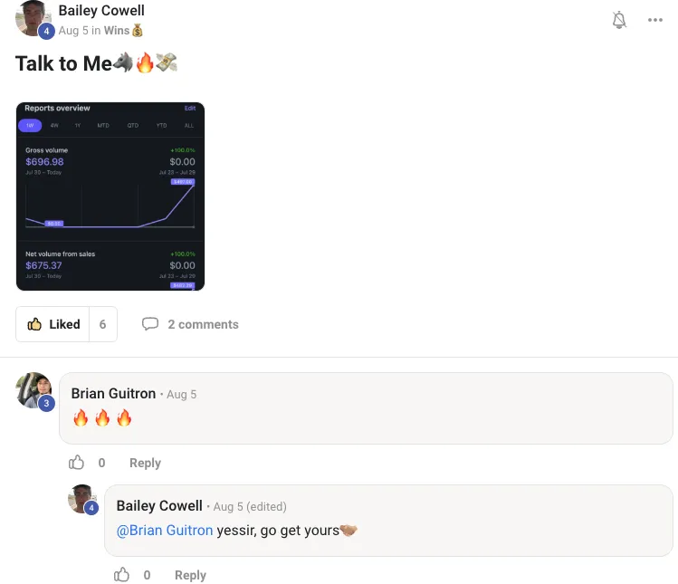Open Brian Guitron's name on the comment
The height and width of the screenshot is (584, 678).
tap(113, 393)
